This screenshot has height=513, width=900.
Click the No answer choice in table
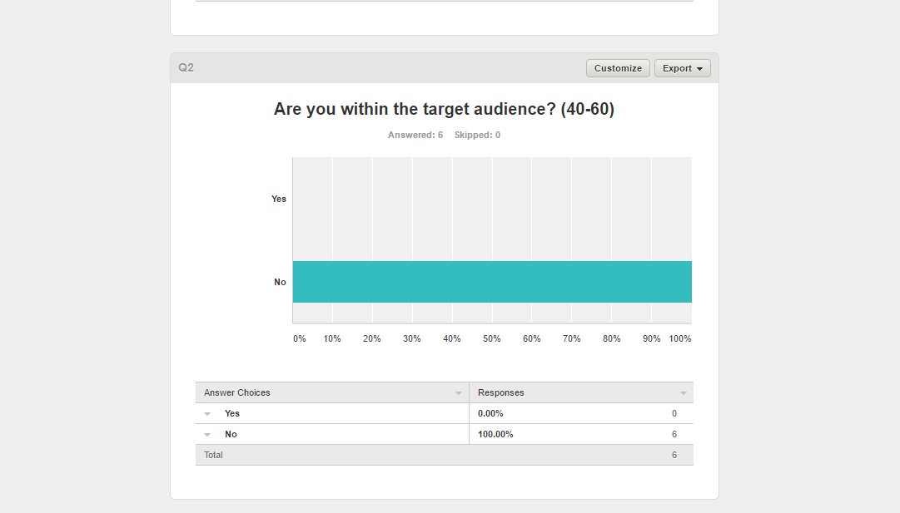click(x=231, y=434)
